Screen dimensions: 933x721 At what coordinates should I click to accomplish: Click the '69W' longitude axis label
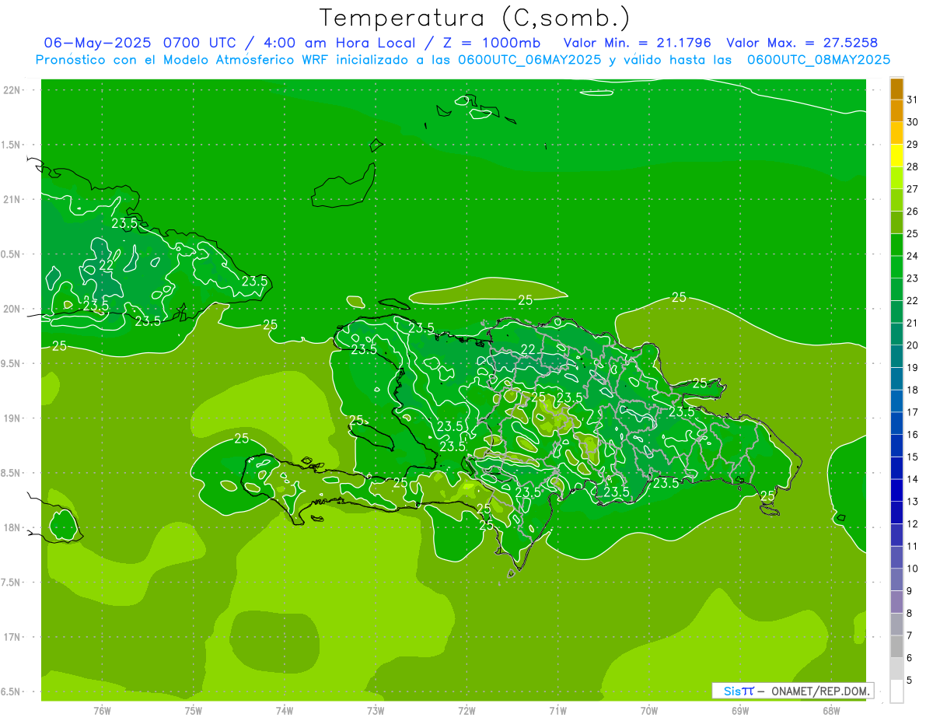pos(740,710)
